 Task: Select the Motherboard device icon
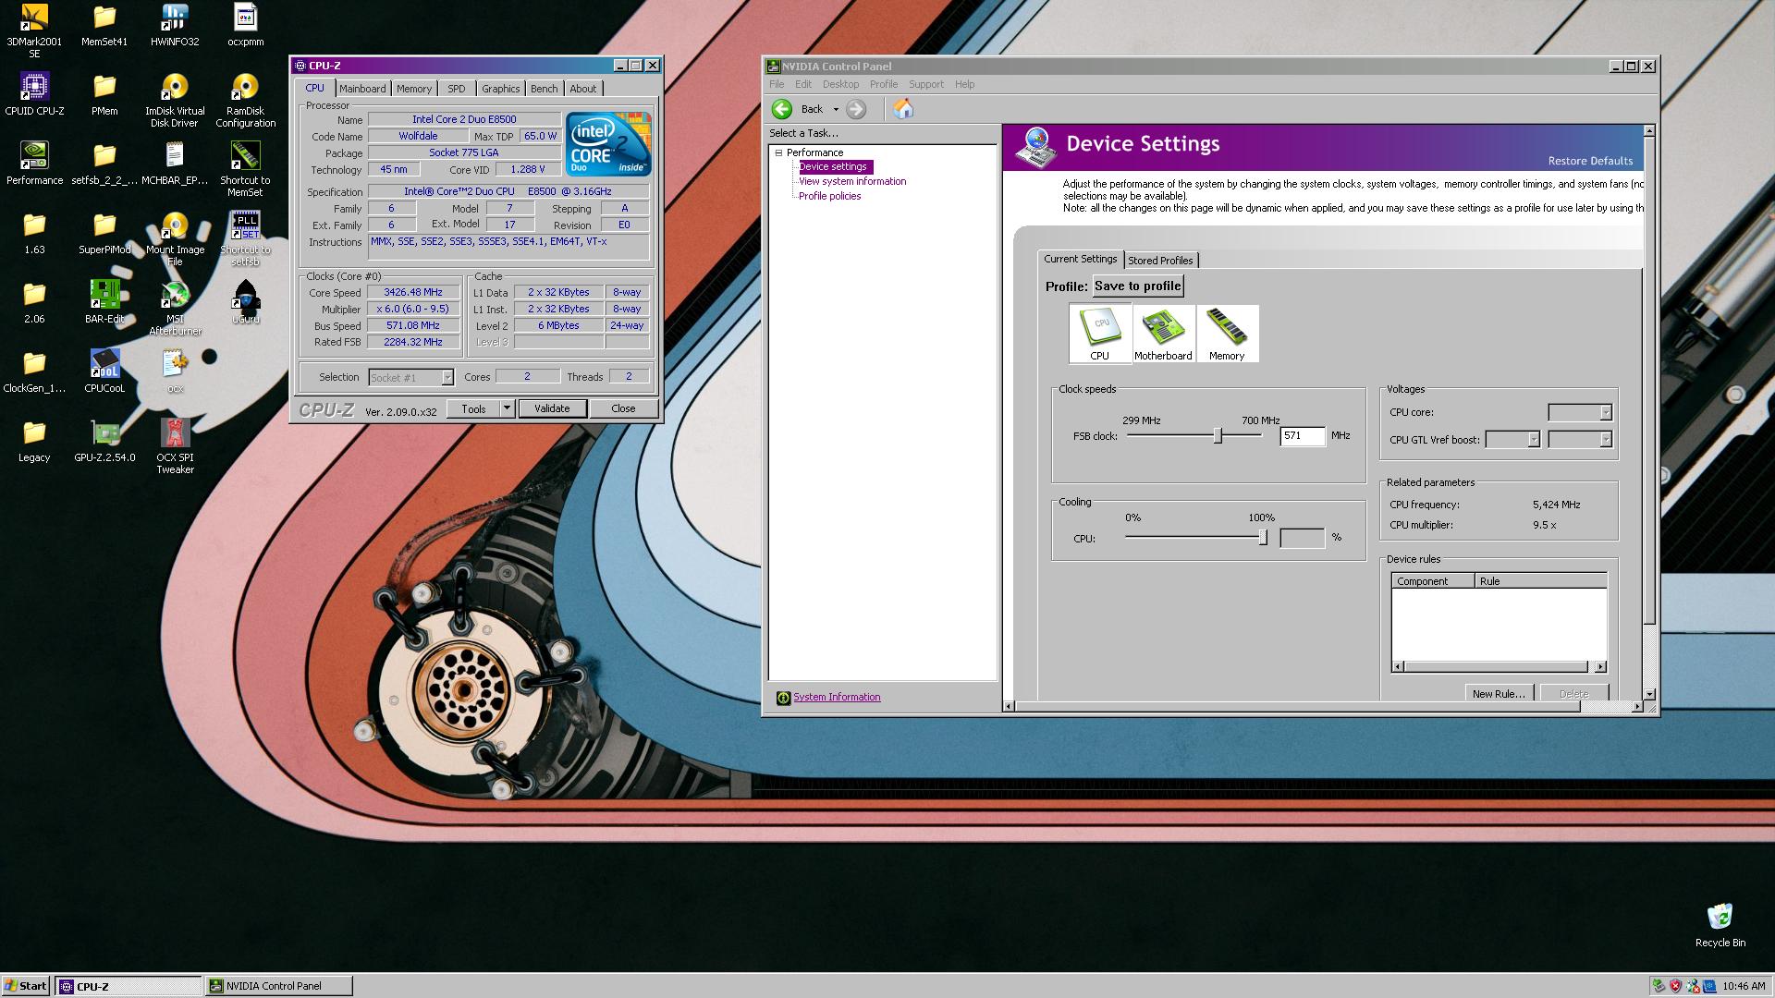pyautogui.click(x=1163, y=334)
